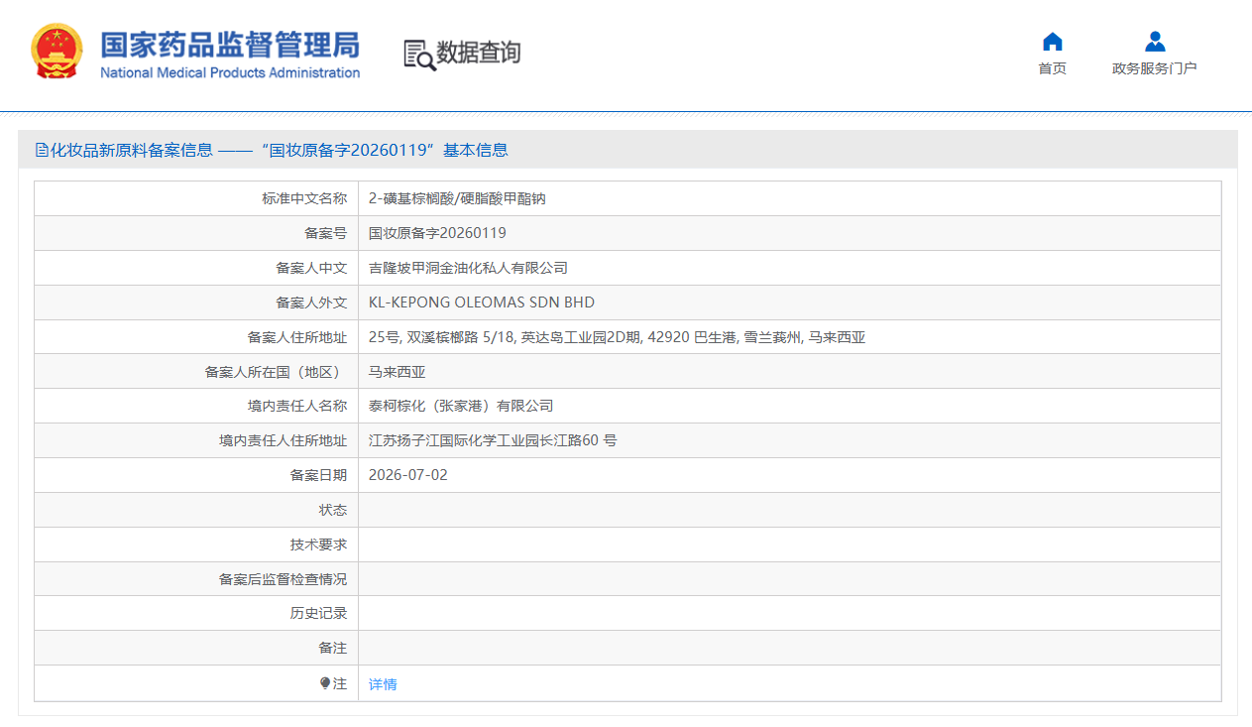Select the date value 2026-07-02
Viewport: 1252px width, 727px height.
pyautogui.click(x=408, y=475)
